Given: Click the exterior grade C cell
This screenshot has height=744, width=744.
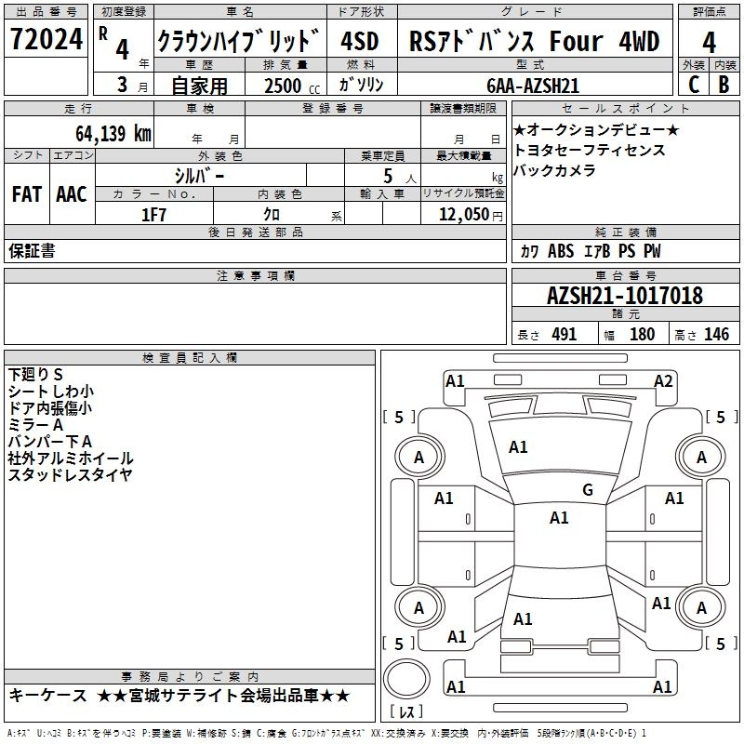Looking at the screenshot, I should point(693,84).
